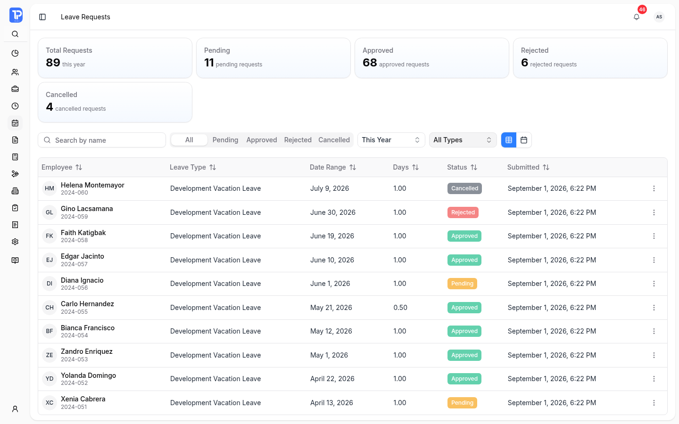This screenshot has height=424, width=679.
Task: Open actions menu for Edgar Jacinto
Action: 654,260
